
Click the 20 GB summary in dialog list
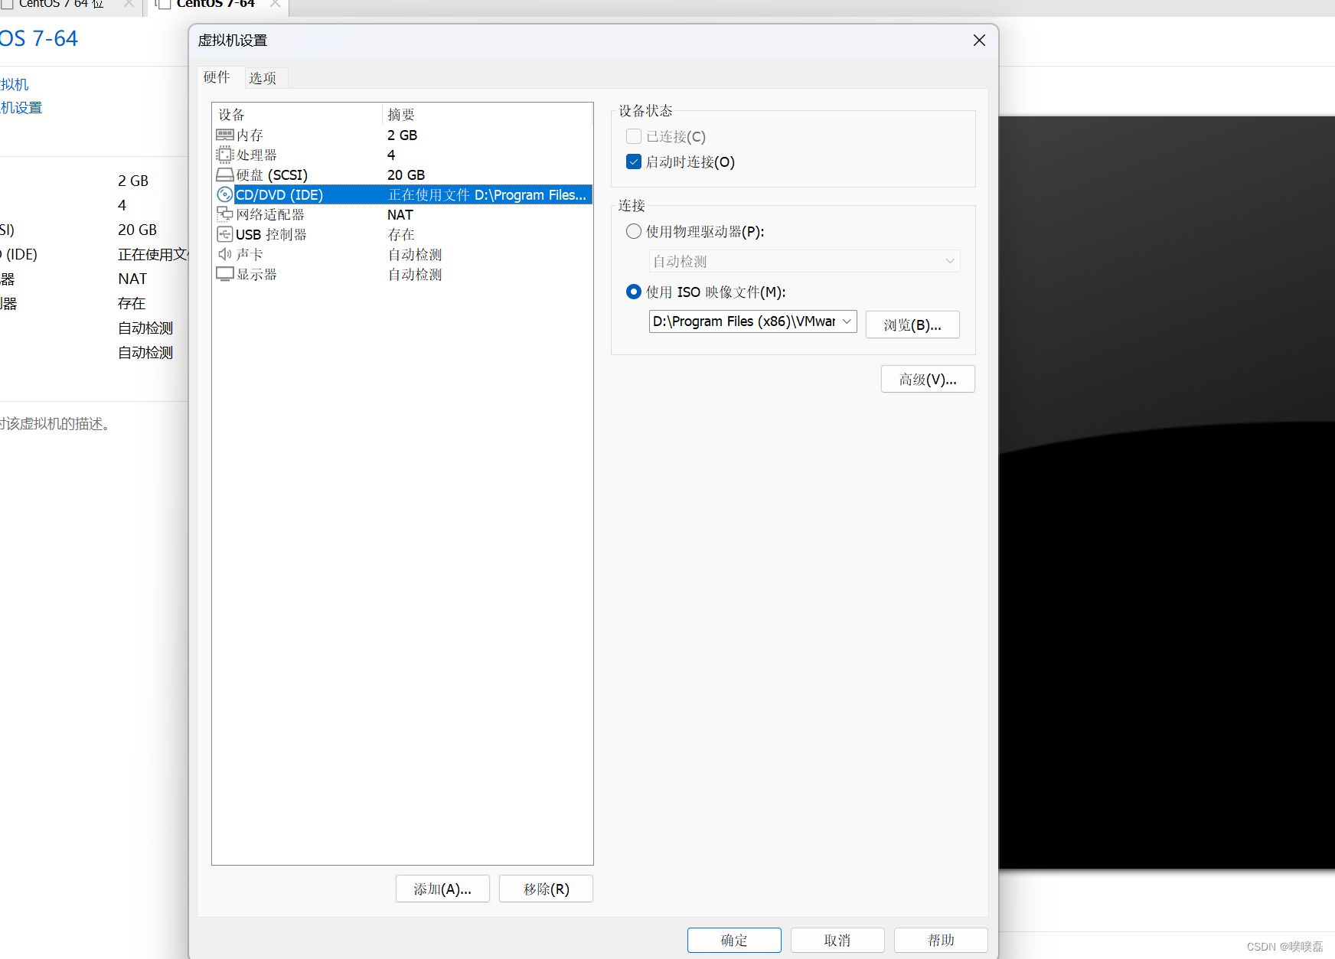pos(406,175)
